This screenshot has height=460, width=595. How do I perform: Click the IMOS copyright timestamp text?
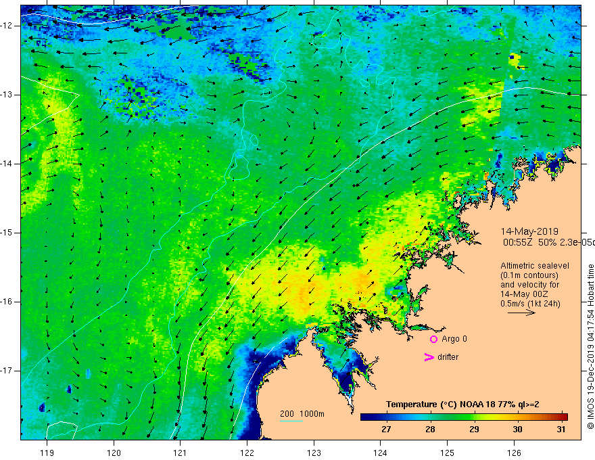coord(590,346)
